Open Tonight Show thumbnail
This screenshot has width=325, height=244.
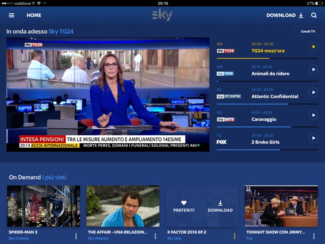(281, 206)
